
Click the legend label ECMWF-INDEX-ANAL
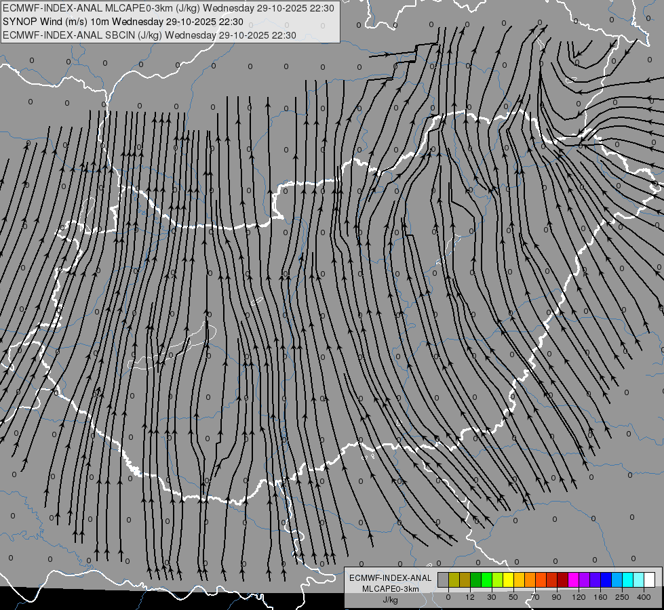[390, 578]
